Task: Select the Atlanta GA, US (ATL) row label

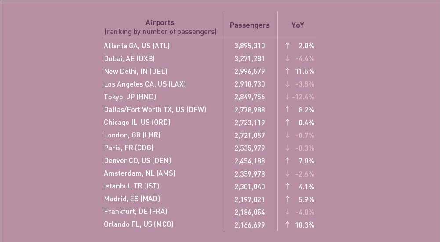Action: (x=137, y=46)
